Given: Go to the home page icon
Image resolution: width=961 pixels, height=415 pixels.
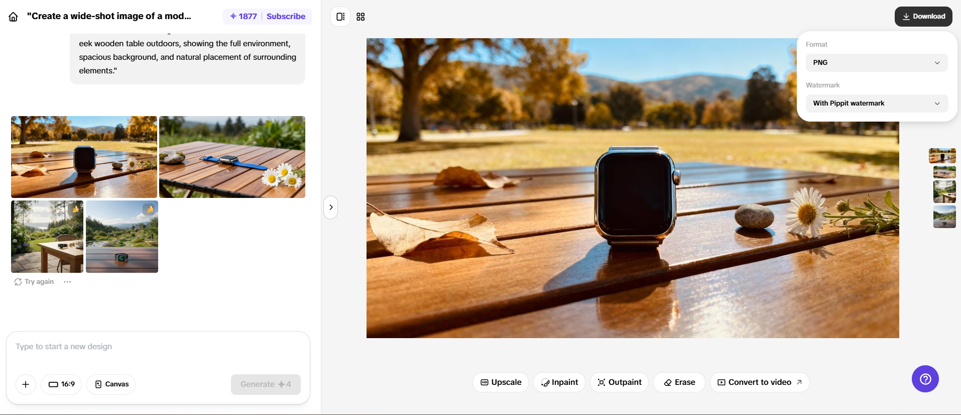Looking at the screenshot, I should tap(14, 17).
